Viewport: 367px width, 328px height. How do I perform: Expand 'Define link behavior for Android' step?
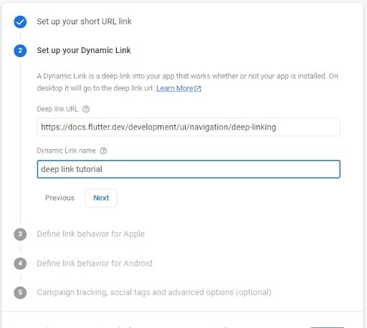[x=95, y=264]
